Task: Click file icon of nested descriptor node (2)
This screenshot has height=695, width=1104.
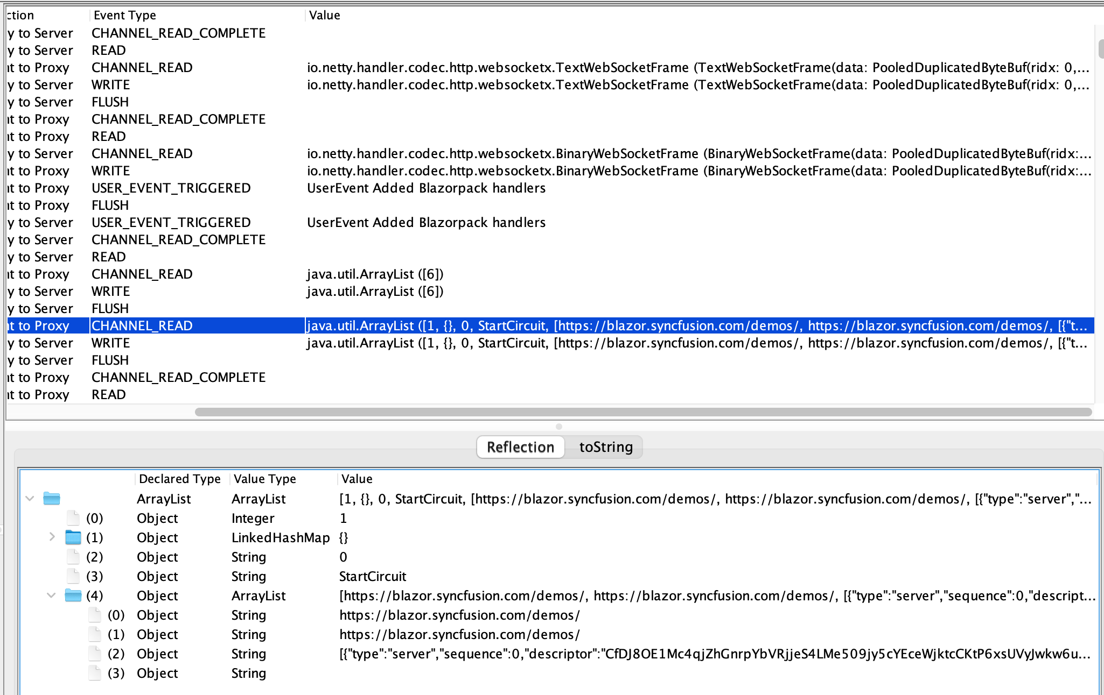Action: [x=94, y=654]
